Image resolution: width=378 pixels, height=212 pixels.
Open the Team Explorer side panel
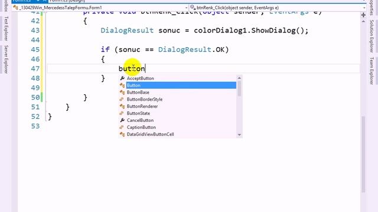[372, 71]
